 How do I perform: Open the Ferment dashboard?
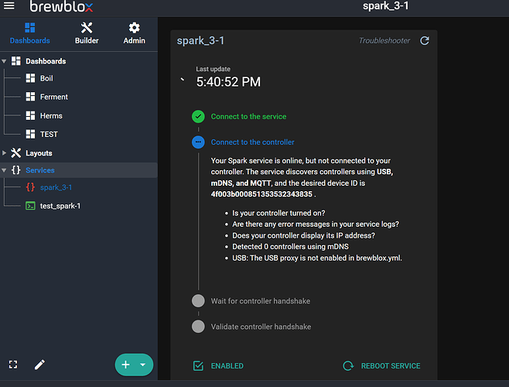pyautogui.click(x=53, y=97)
